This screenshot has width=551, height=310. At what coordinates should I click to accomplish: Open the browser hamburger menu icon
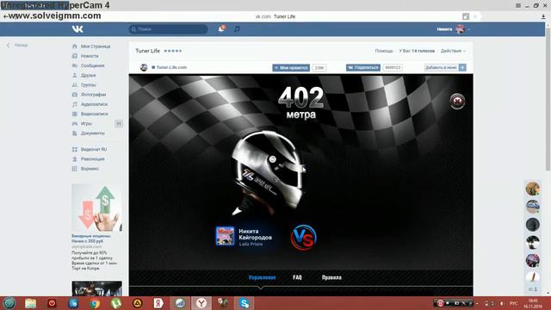tap(518, 6)
